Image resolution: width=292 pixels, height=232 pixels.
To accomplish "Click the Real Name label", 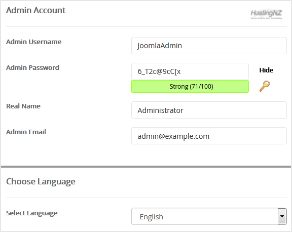I will click(23, 106).
